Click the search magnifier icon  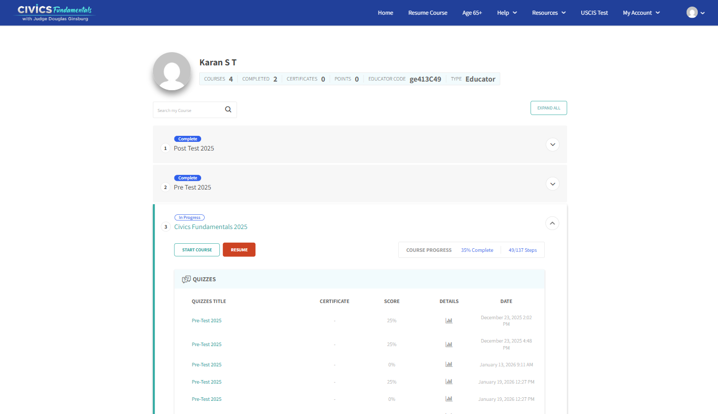[x=228, y=109]
